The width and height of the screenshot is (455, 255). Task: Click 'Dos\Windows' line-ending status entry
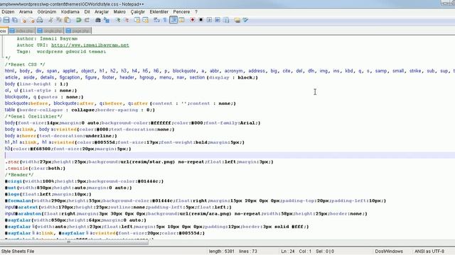pyautogui.click(x=389, y=251)
